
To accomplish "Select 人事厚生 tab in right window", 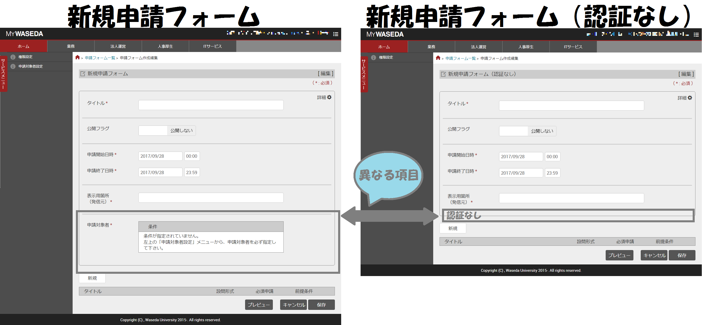I will click(x=526, y=47).
